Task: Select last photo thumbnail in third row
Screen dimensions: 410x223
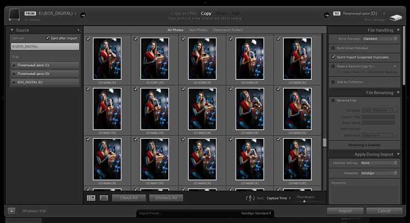Action: pyautogui.click(x=297, y=159)
